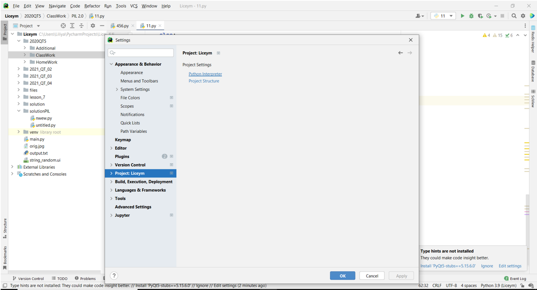
Task: Click Select Opened File target icon
Action: 63,26
